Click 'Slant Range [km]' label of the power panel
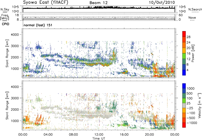 click(x=7, y=53)
